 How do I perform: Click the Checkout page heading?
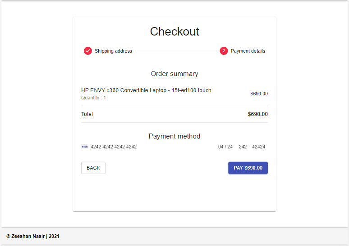click(174, 31)
